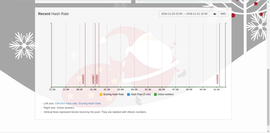Click the Scoring Hash Rate legend label
Viewport: 270px width, 133px height.
[113, 94]
